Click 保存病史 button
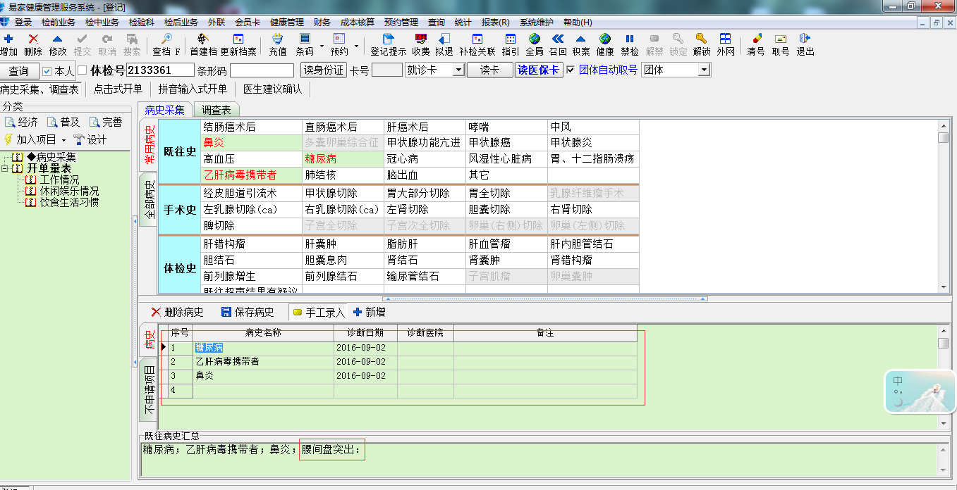The width and height of the screenshot is (957, 490). click(248, 312)
